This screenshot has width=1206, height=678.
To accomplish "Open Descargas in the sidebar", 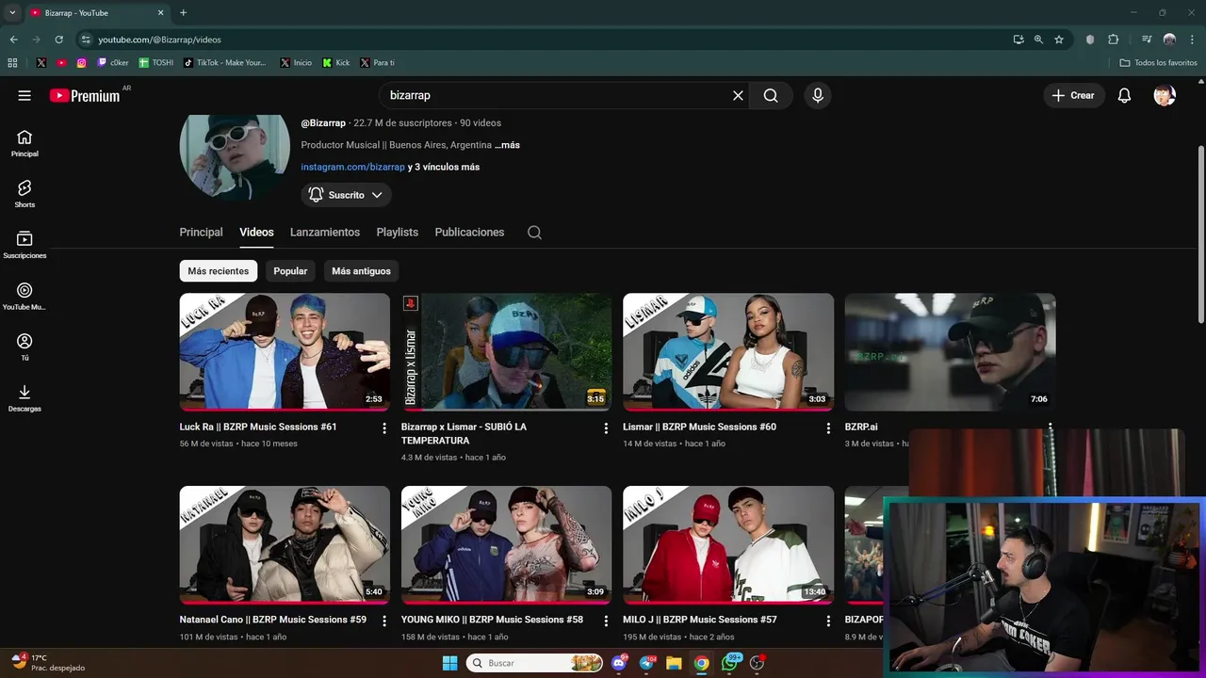I will 24,398.
